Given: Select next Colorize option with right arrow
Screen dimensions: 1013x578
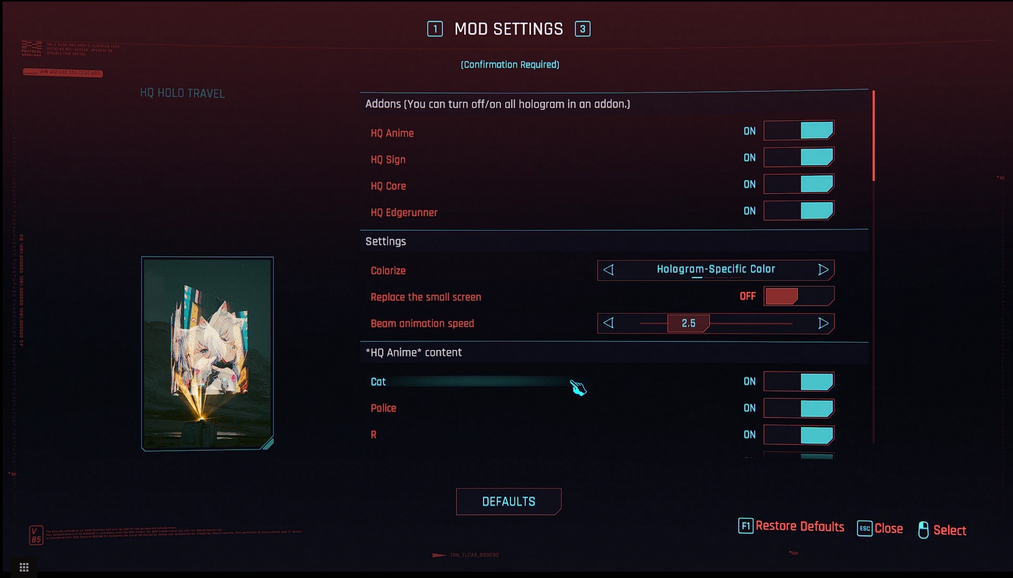Looking at the screenshot, I should pyautogui.click(x=823, y=270).
